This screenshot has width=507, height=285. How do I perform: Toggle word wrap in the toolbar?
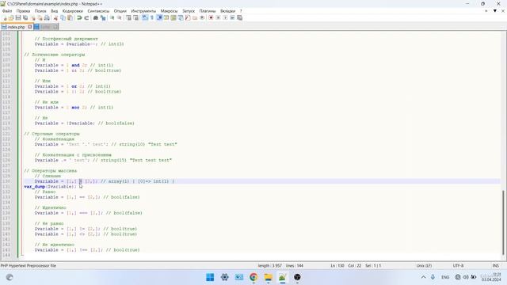[x=145, y=17]
